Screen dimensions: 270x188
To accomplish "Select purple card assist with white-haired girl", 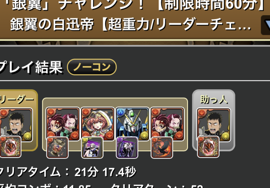I will point(92,148).
